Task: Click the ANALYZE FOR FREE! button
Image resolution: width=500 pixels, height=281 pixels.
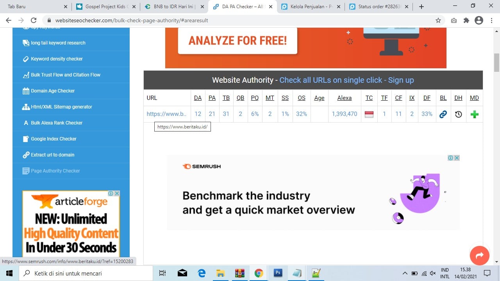Action: (237, 41)
